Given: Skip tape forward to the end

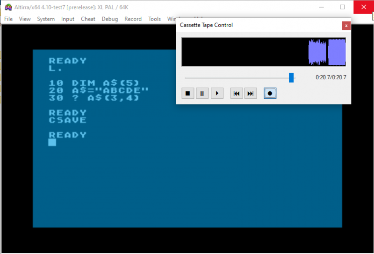Looking at the screenshot, I should [251, 93].
